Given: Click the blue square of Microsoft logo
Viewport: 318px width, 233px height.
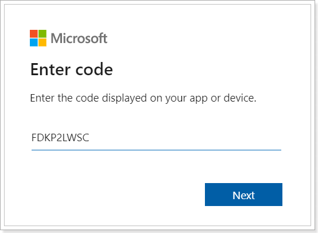Looking at the screenshot, I should (x=34, y=42).
